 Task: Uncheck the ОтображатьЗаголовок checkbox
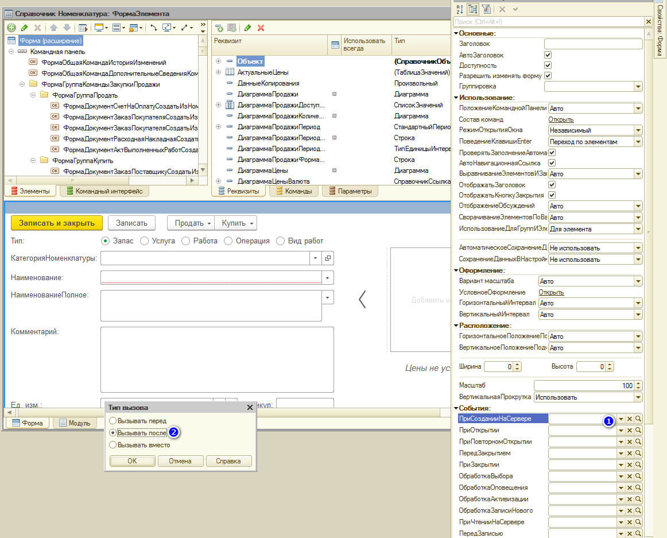[552, 185]
